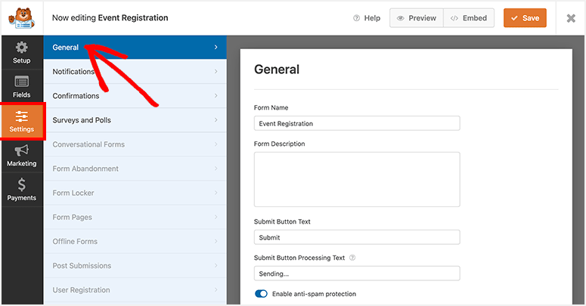Open the Marketing megaphone icon
Image resolution: width=586 pixels, height=306 pixels.
click(x=22, y=150)
